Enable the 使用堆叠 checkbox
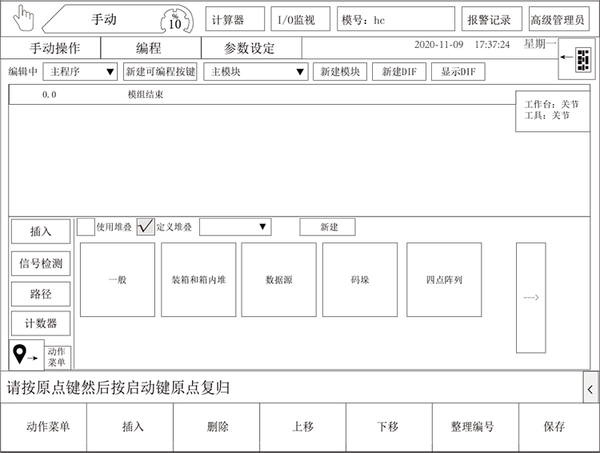This screenshot has height=453, width=600. [x=86, y=227]
